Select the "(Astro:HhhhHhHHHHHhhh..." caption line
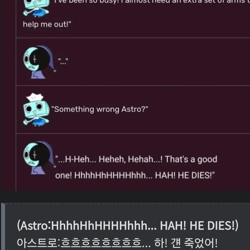The width and height of the screenshot is (250, 250). click(128, 226)
